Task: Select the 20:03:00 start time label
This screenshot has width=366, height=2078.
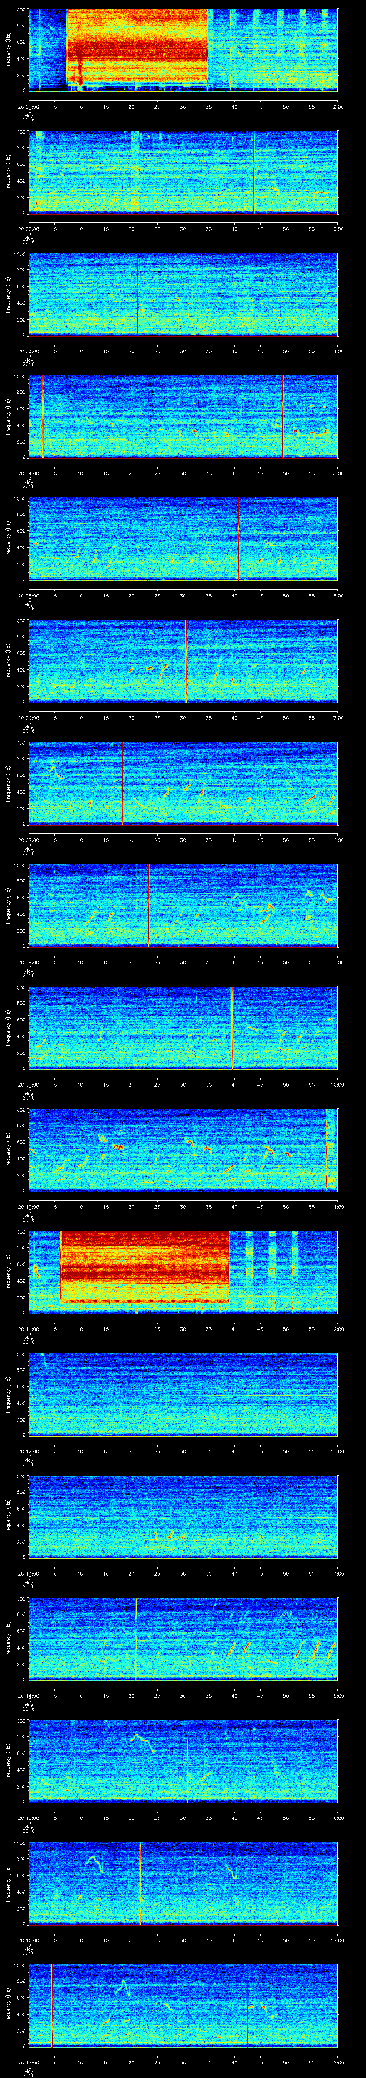Action: pyautogui.click(x=28, y=351)
